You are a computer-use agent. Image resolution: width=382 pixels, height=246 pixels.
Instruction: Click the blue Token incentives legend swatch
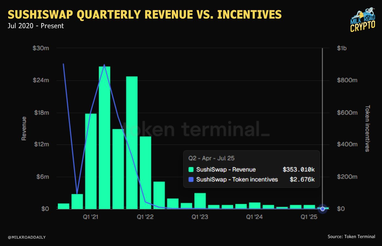[191, 180]
